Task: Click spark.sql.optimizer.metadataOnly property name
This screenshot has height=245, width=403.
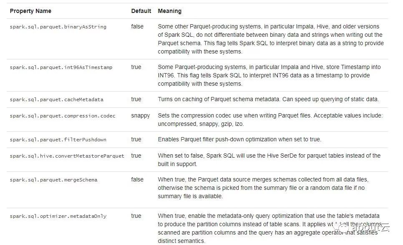Action: [58, 216]
